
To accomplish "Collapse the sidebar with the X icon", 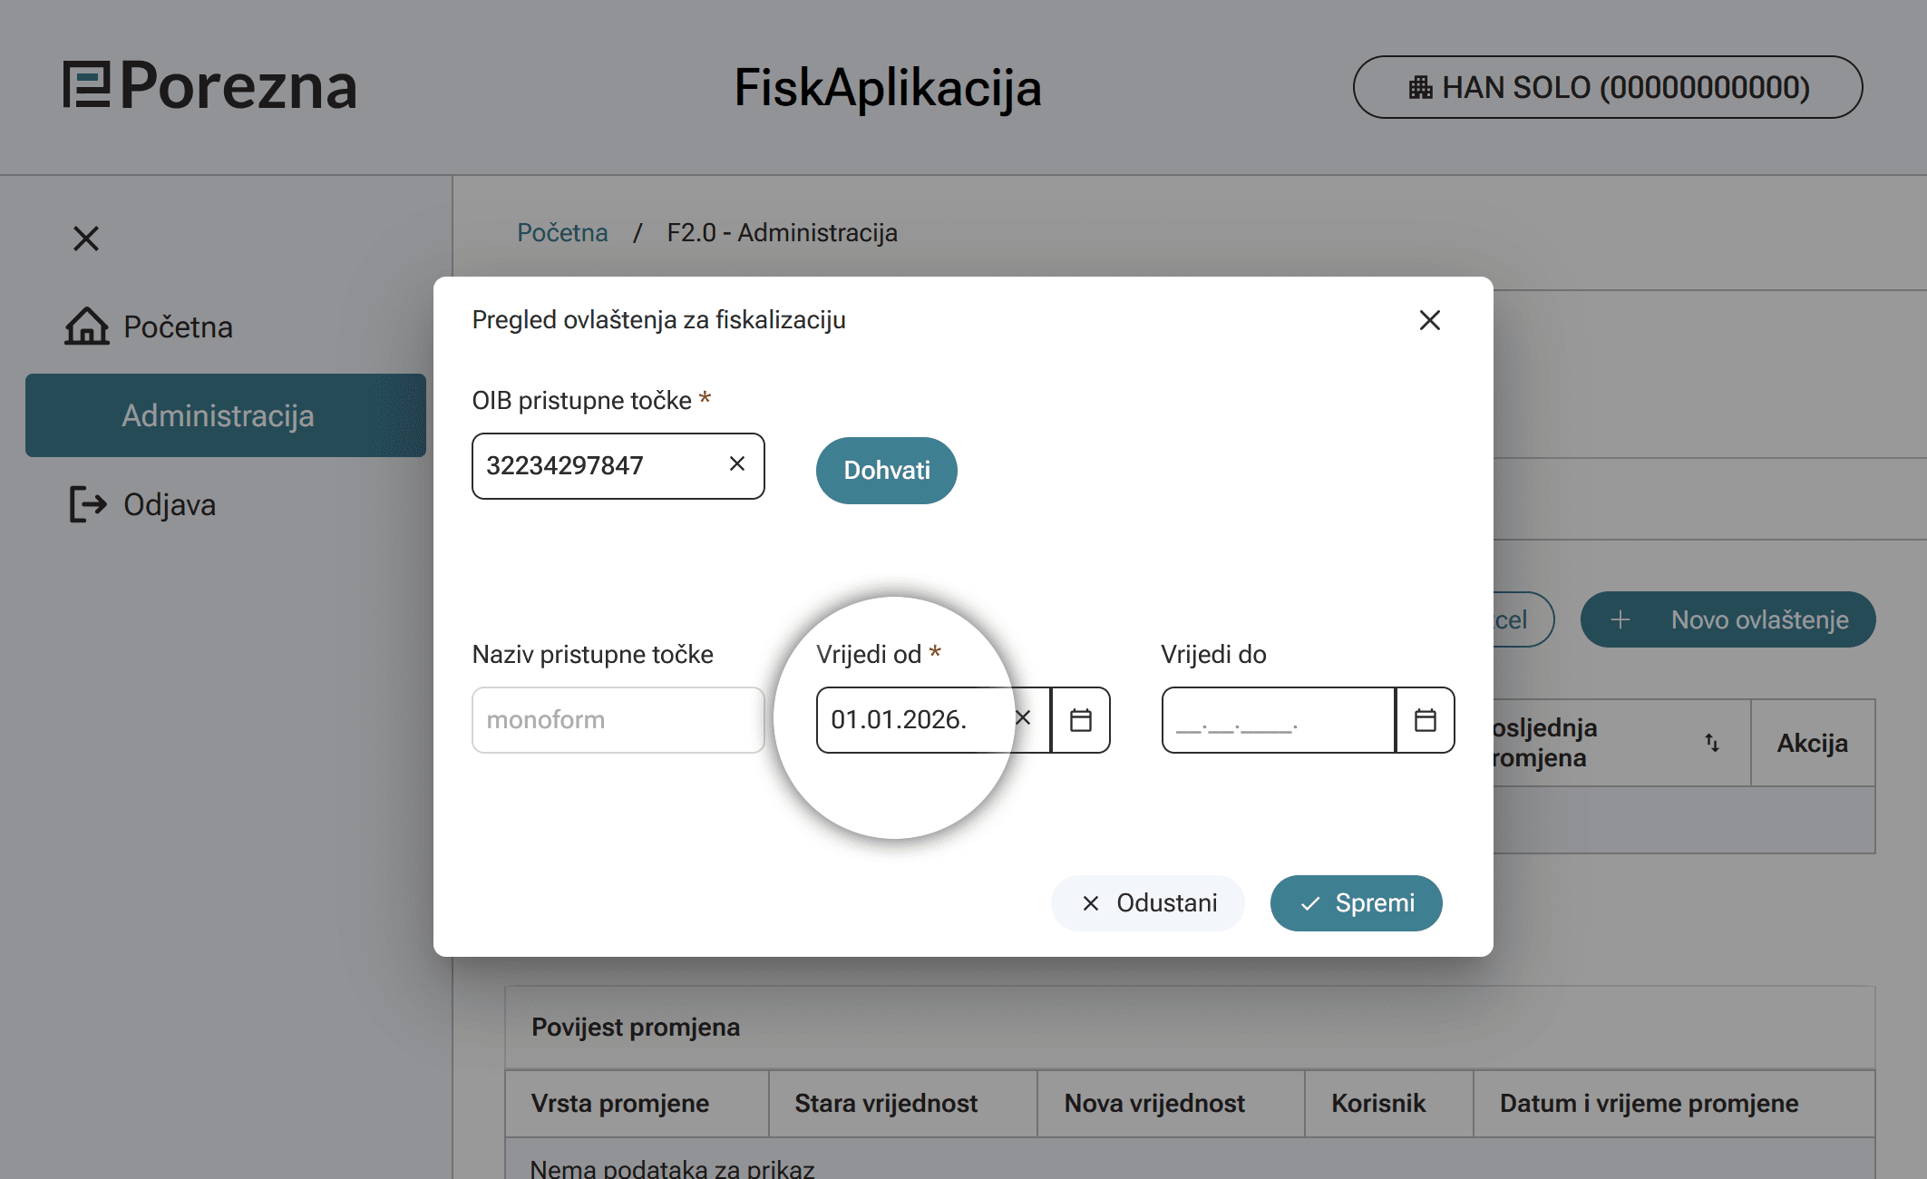I will [x=86, y=239].
